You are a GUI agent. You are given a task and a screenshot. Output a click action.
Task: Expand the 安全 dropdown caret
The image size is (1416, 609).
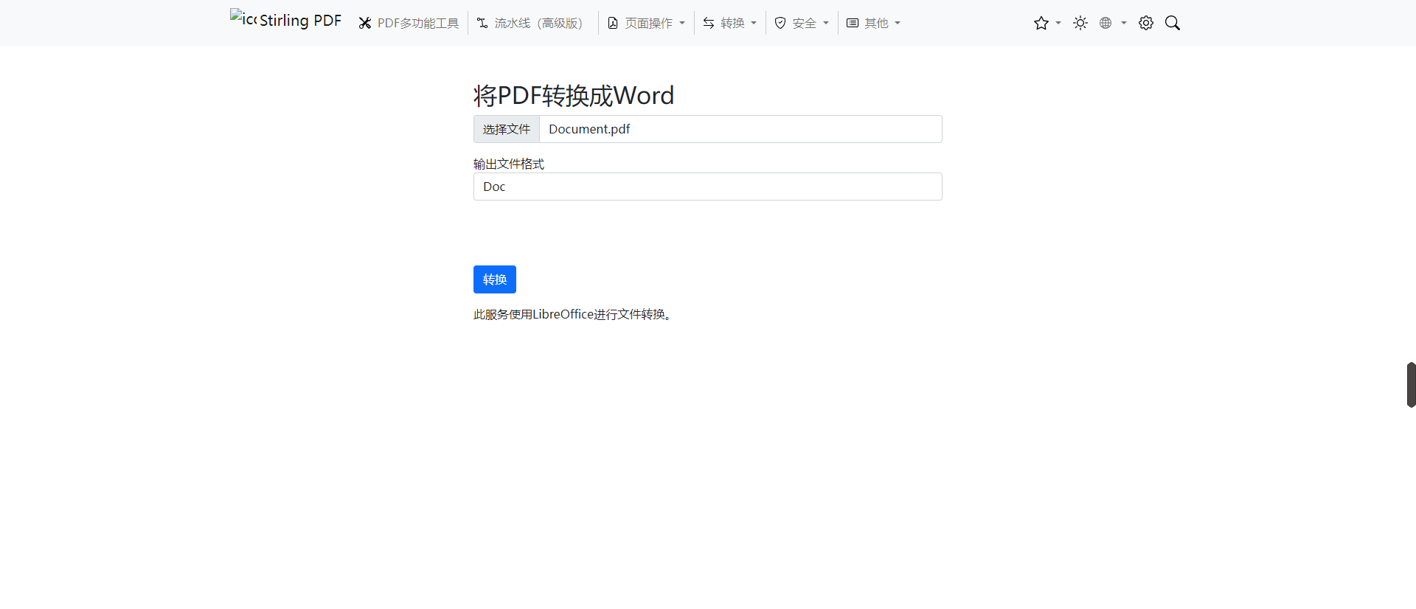point(826,24)
